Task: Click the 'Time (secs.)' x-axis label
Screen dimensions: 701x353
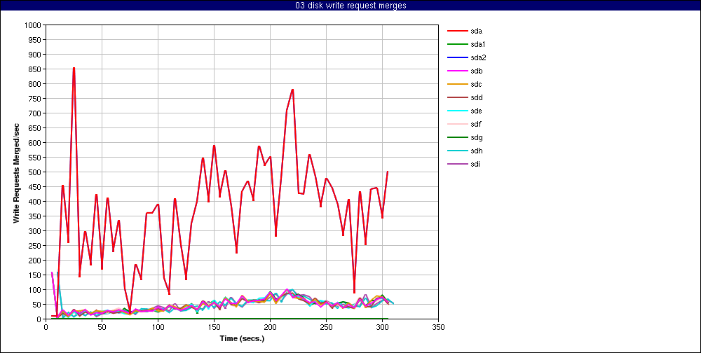Action: (242, 338)
